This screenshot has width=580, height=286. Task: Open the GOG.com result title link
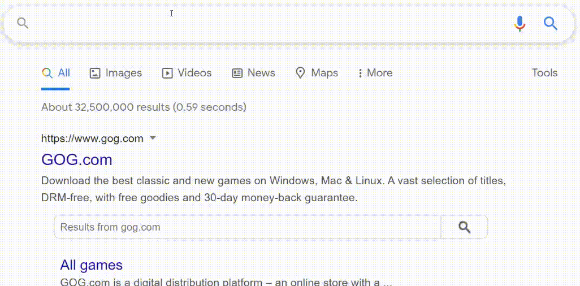coord(76,160)
